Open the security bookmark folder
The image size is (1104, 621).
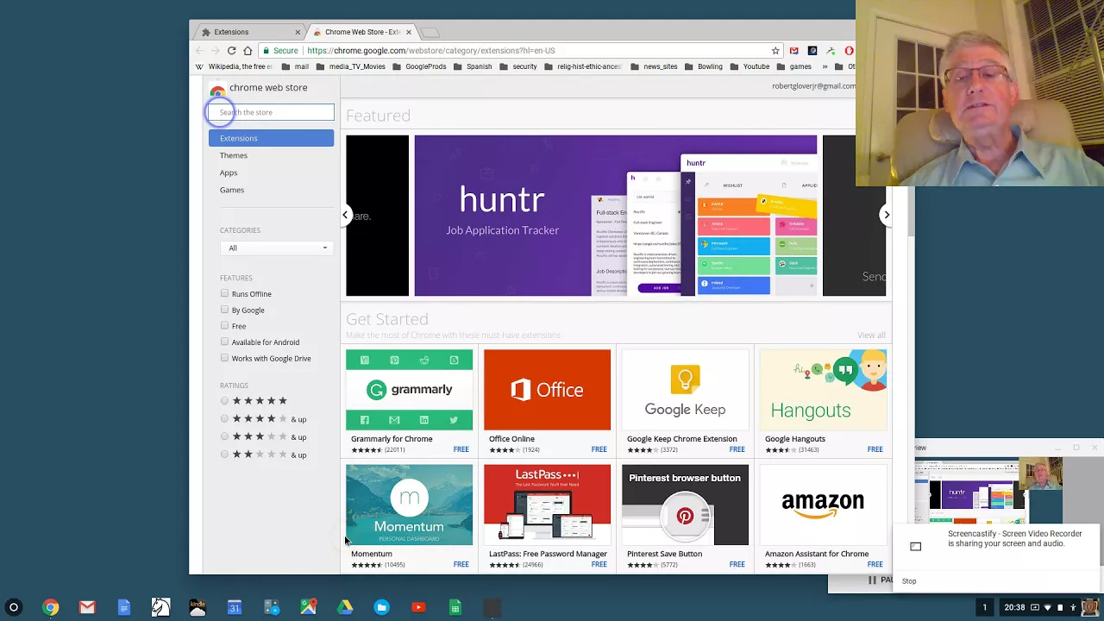coord(517,66)
